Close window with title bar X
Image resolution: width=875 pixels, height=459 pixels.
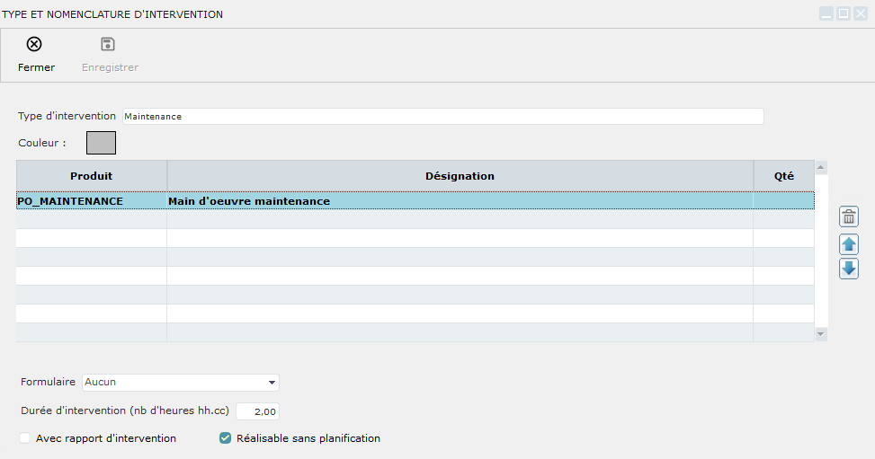[x=861, y=13]
